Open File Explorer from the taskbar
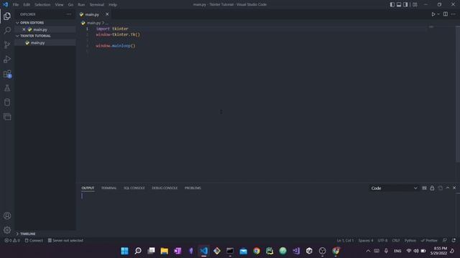The width and height of the screenshot is (460, 258). click(x=165, y=251)
